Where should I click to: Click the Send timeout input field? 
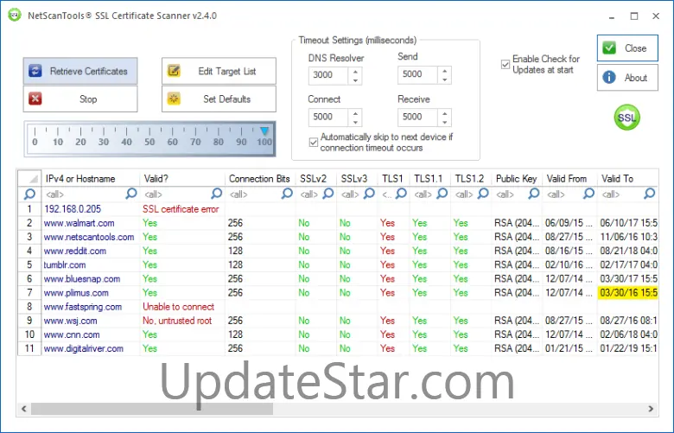(418, 74)
